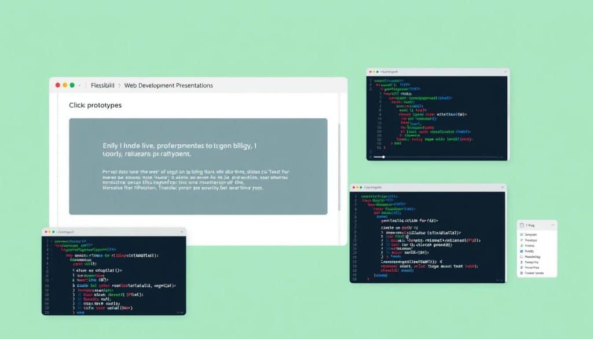Click the green maximize dot of the main window
Viewport: 593px width, 339px height.
pyautogui.click(x=72, y=85)
